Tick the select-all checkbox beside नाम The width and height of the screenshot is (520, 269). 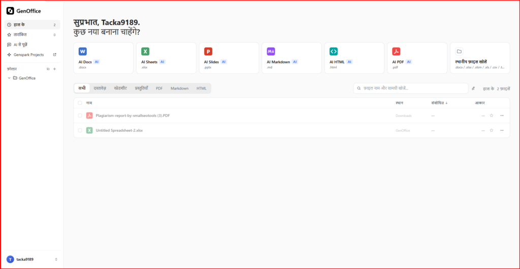80,103
